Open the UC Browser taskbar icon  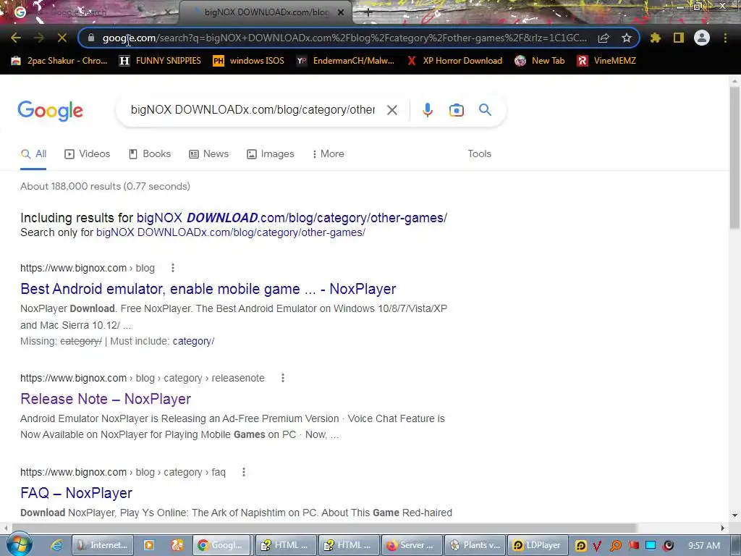177,545
